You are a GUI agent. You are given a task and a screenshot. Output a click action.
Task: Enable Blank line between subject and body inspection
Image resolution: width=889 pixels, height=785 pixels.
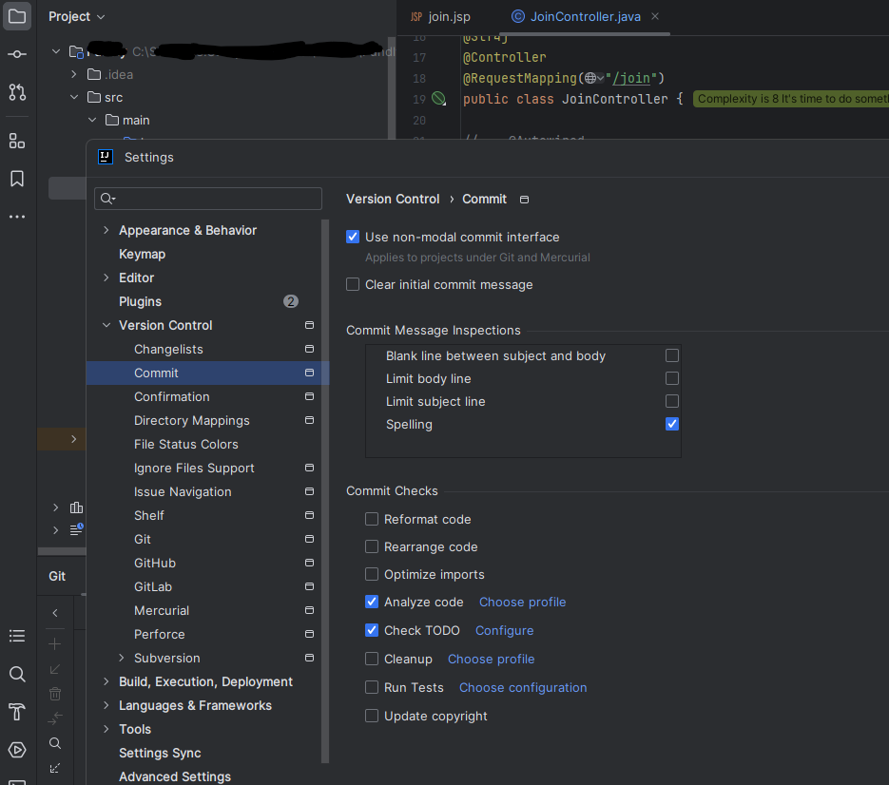pyautogui.click(x=672, y=355)
